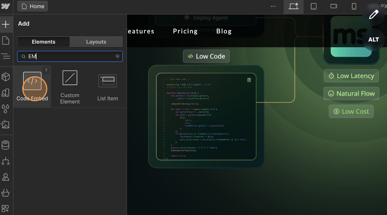Switch to the Layouts tab

(x=96, y=42)
